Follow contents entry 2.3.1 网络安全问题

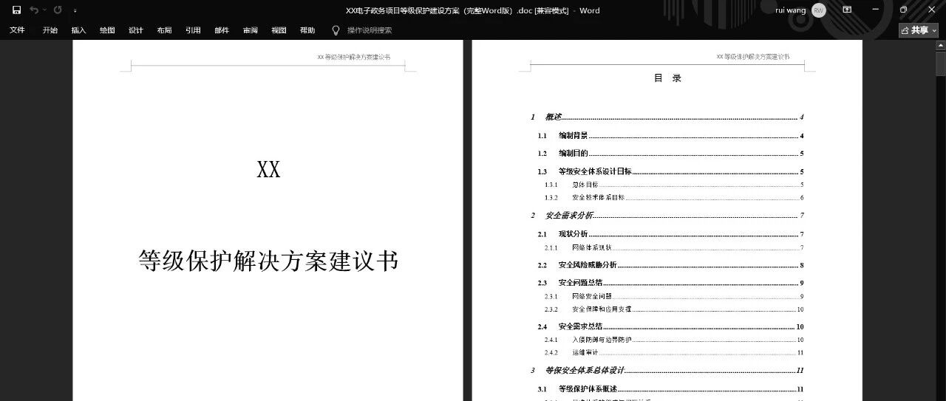674,296
